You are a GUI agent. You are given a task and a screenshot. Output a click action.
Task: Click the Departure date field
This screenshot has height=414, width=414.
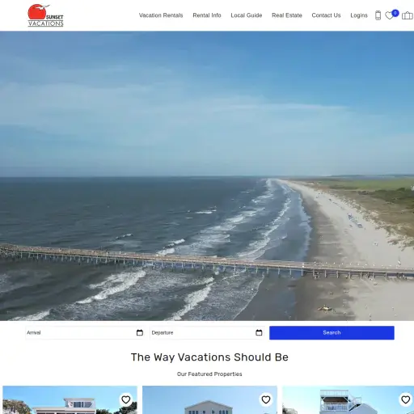tap(207, 332)
